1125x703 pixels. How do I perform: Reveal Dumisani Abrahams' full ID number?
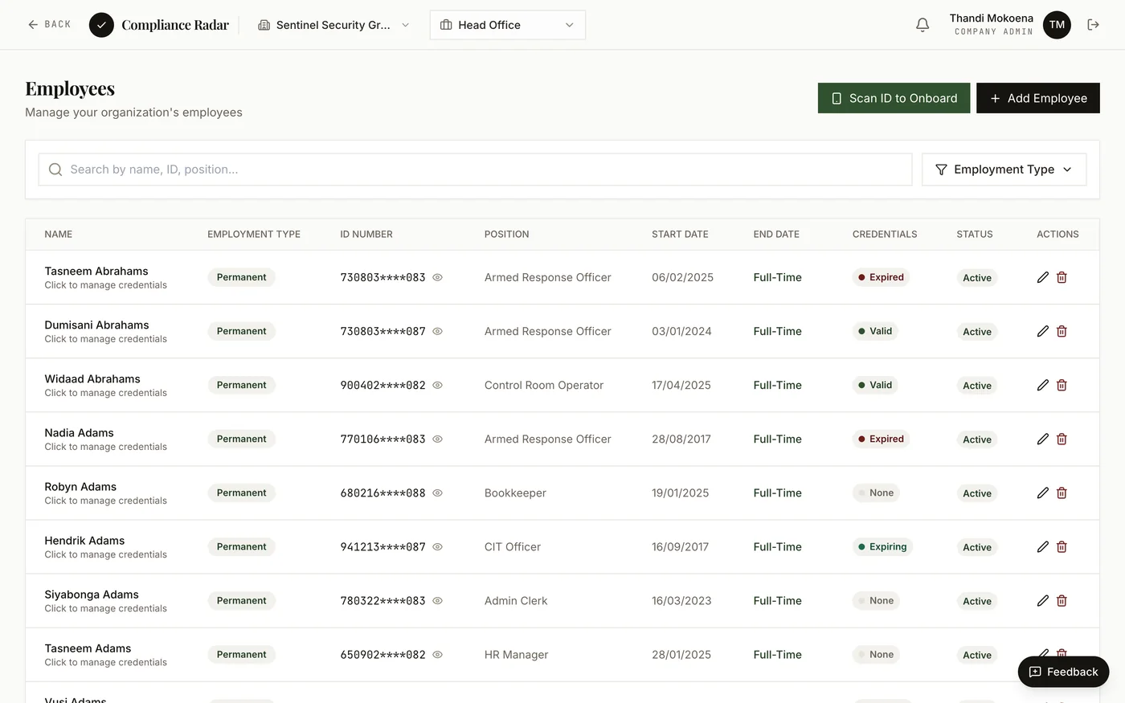click(x=438, y=331)
